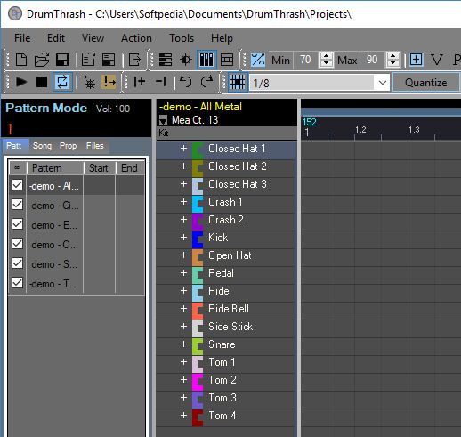Decrease the Max velocity value
The height and width of the screenshot is (437, 461).
[393, 63]
